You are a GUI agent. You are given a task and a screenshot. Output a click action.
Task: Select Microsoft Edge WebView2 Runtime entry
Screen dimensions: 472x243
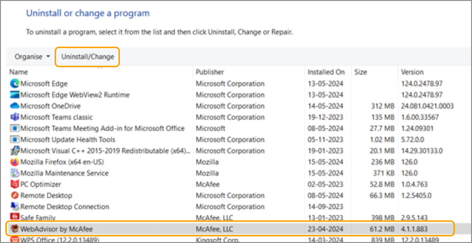click(75, 95)
